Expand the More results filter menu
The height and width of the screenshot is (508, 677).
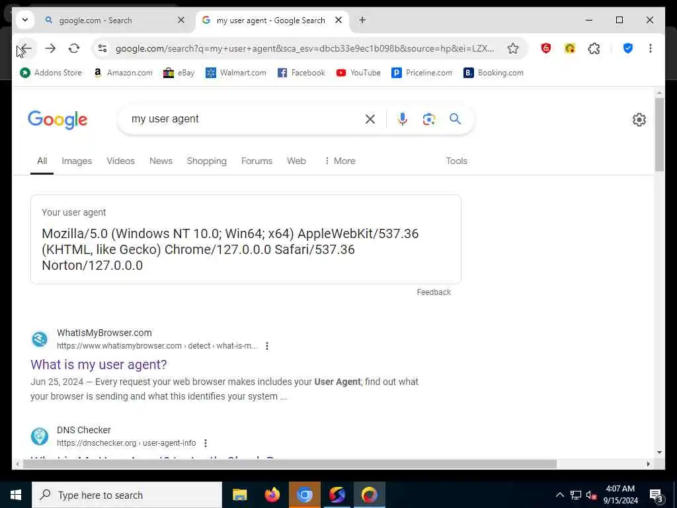pyautogui.click(x=340, y=161)
